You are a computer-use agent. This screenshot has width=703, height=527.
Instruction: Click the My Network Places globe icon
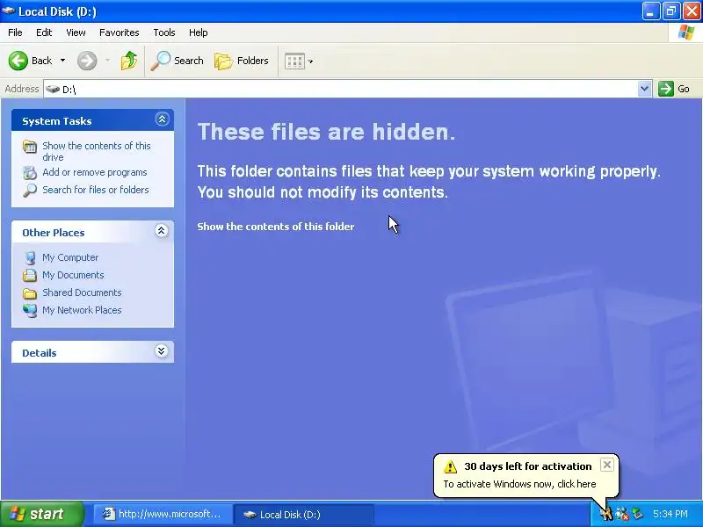point(30,310)
